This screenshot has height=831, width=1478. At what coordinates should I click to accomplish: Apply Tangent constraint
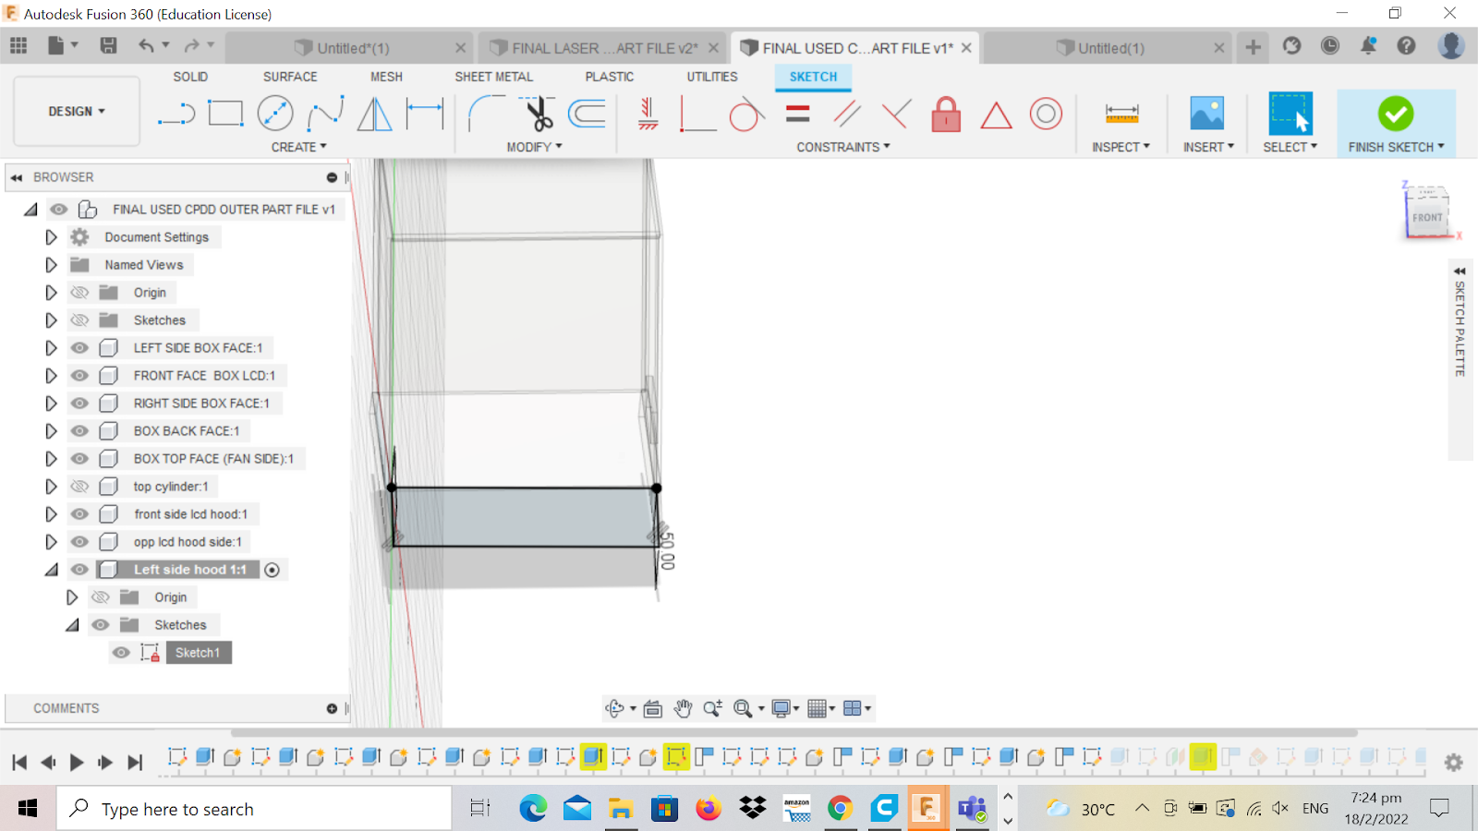[x=746, y=114]
